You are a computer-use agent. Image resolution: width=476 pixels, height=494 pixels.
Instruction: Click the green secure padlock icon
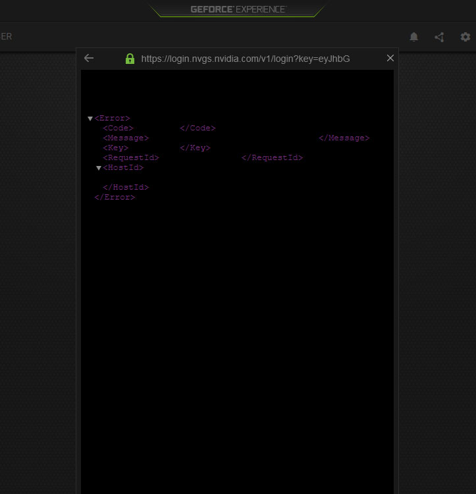click(130, 59)
